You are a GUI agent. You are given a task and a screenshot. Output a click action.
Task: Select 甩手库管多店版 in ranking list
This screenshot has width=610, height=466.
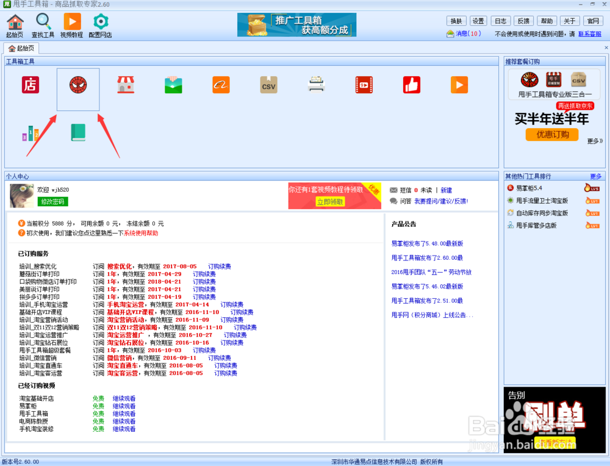(x=536, y=226)
